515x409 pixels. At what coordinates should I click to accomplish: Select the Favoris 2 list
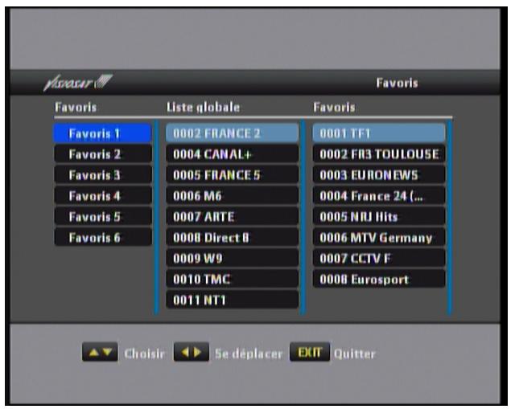(103, 154)
